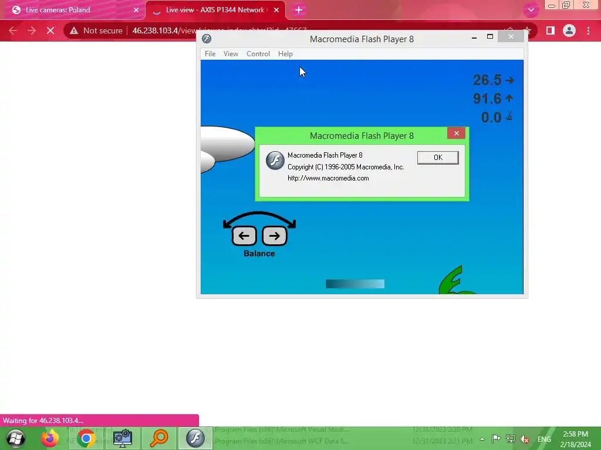Click the muted volume tray icon

coord(525,439)
